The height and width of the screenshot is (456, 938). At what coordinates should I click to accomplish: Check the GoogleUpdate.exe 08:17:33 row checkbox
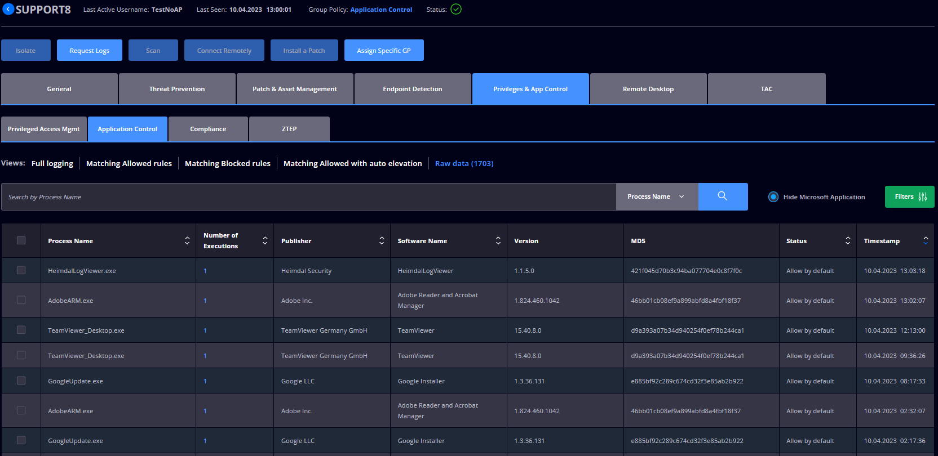pos(21,381)
